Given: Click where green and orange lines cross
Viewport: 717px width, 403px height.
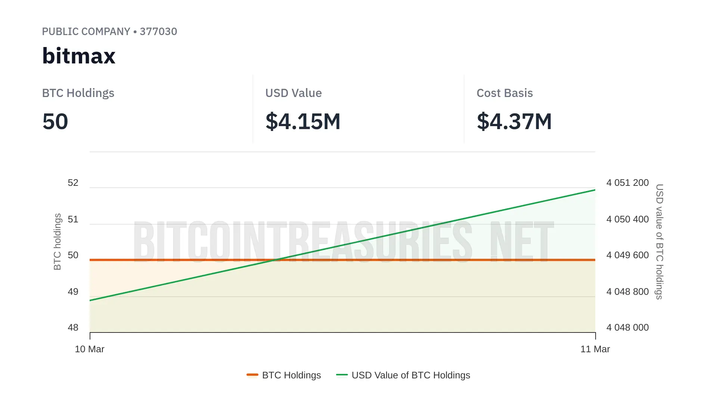Looking at the screenshot, I should click(x=277, y=260).
